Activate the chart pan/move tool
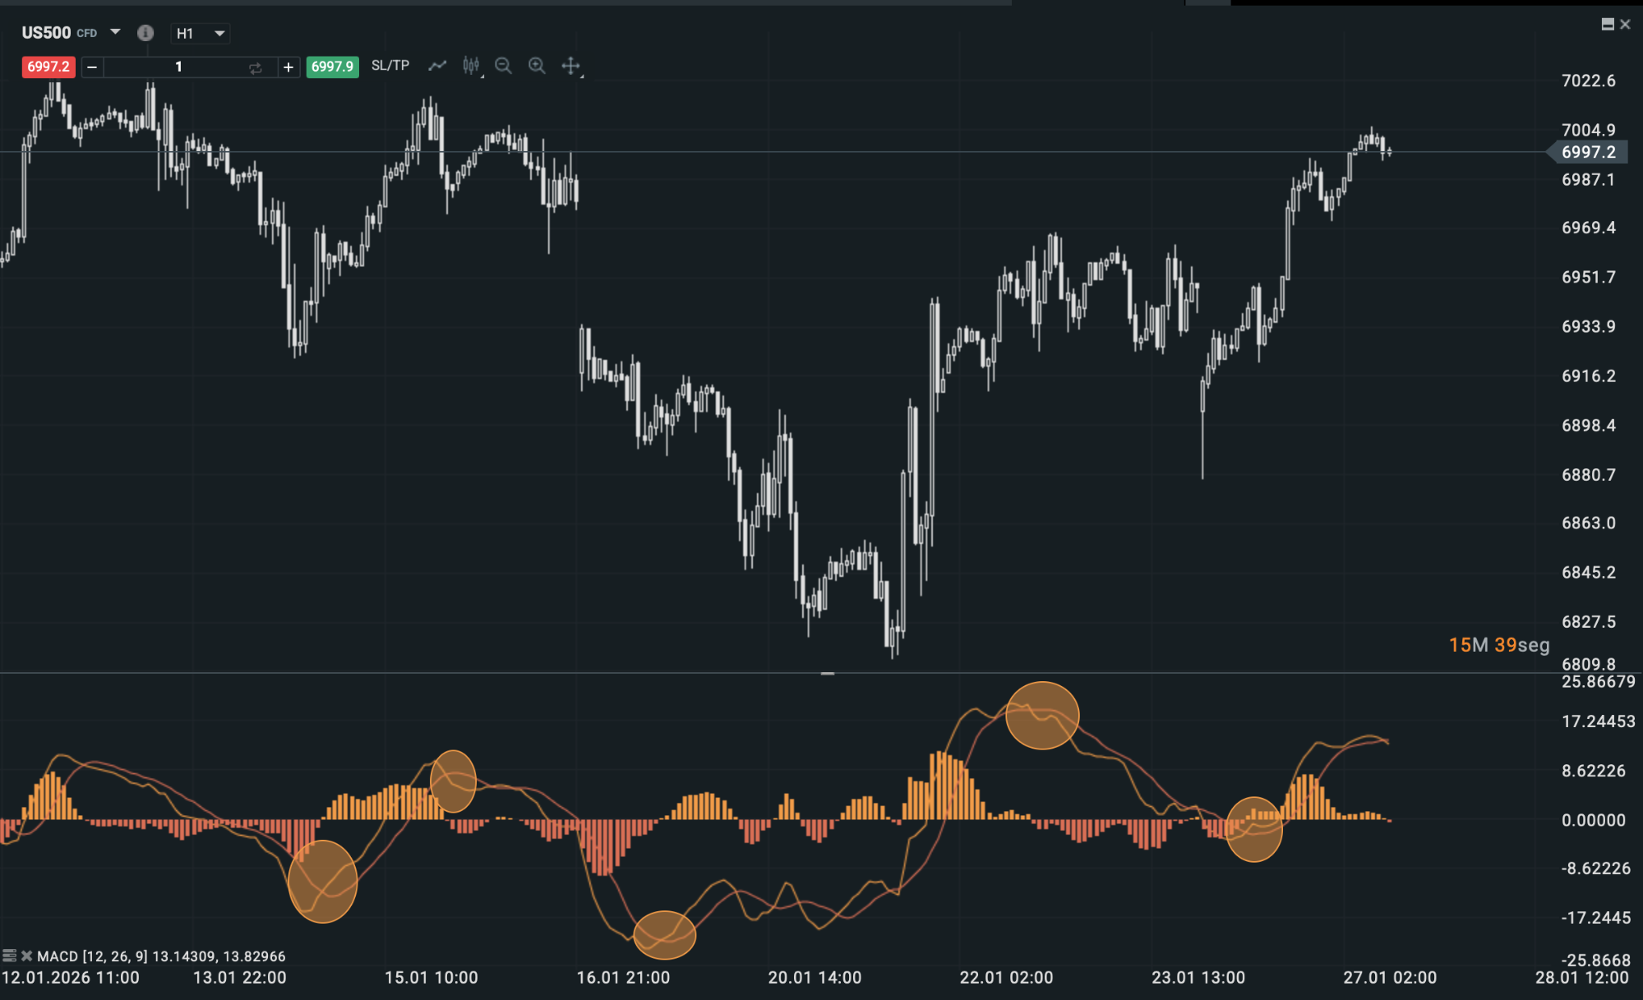 point(570,65)
